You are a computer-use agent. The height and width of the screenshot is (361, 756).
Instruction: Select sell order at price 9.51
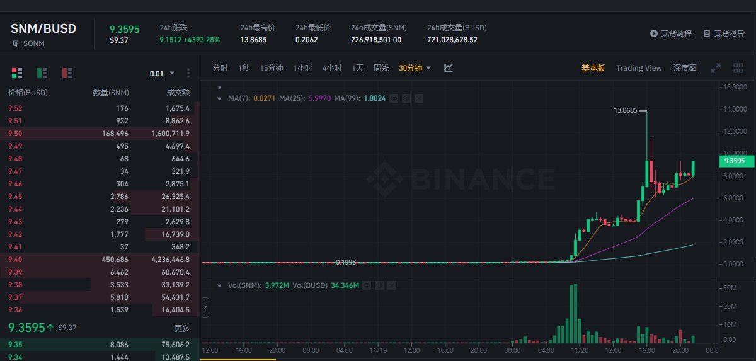point(100,121)
